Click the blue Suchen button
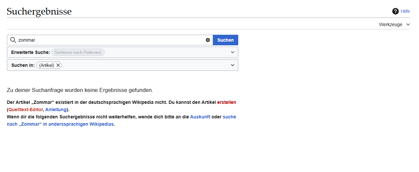This screenshot has width=419, height=172. click(225, 40)
